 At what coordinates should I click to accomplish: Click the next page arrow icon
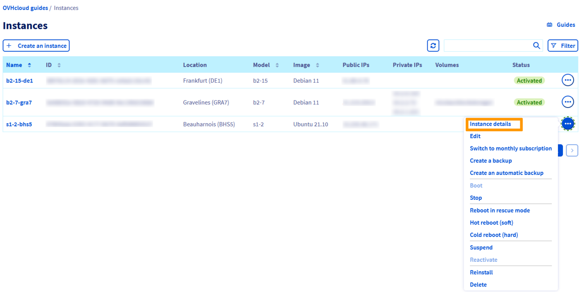pos(572,150)
